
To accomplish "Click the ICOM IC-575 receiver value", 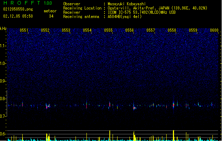I will coord(142,12).
